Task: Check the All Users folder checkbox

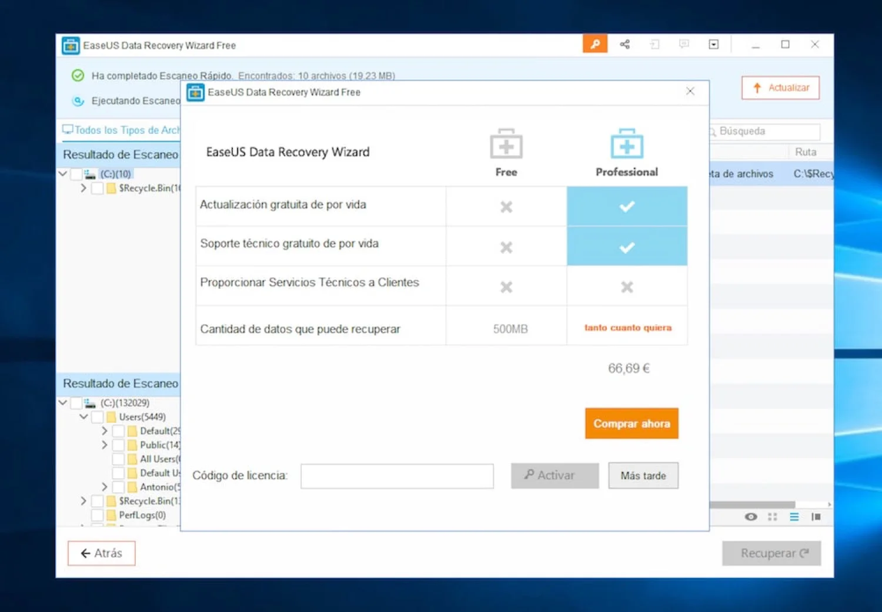Action: (x=118, y=459)
